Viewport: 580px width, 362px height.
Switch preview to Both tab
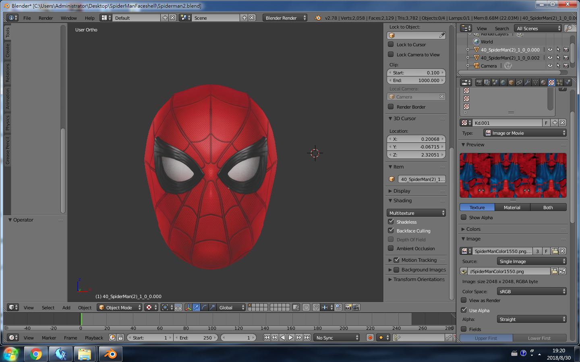548,207
